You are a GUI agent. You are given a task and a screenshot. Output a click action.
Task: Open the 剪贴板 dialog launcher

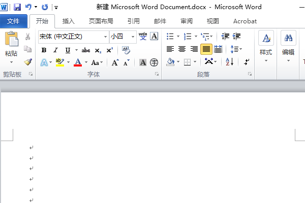(30, 74)
